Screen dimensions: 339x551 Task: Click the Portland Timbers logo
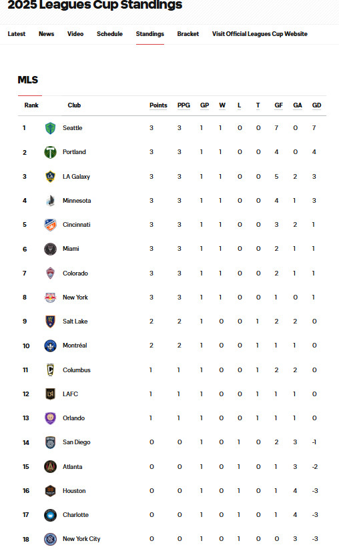(x=50, y=152)
